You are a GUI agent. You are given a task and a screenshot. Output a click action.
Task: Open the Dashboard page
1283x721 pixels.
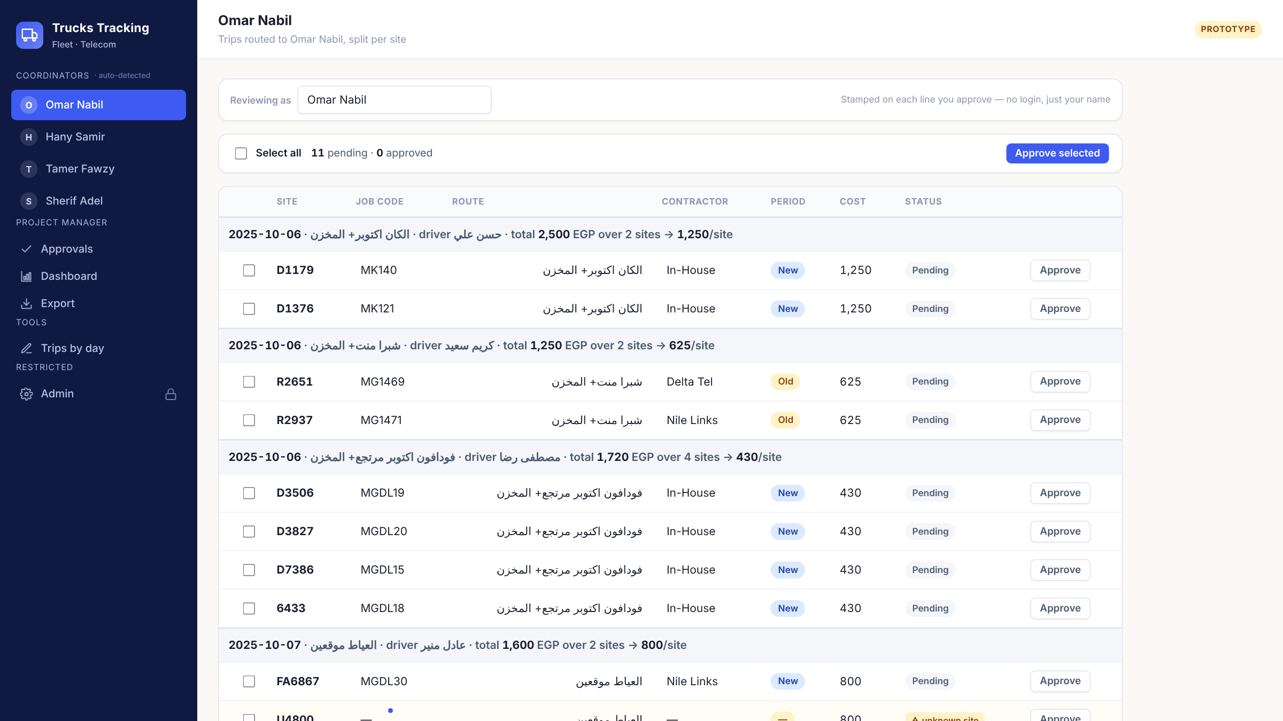point(98,276)
